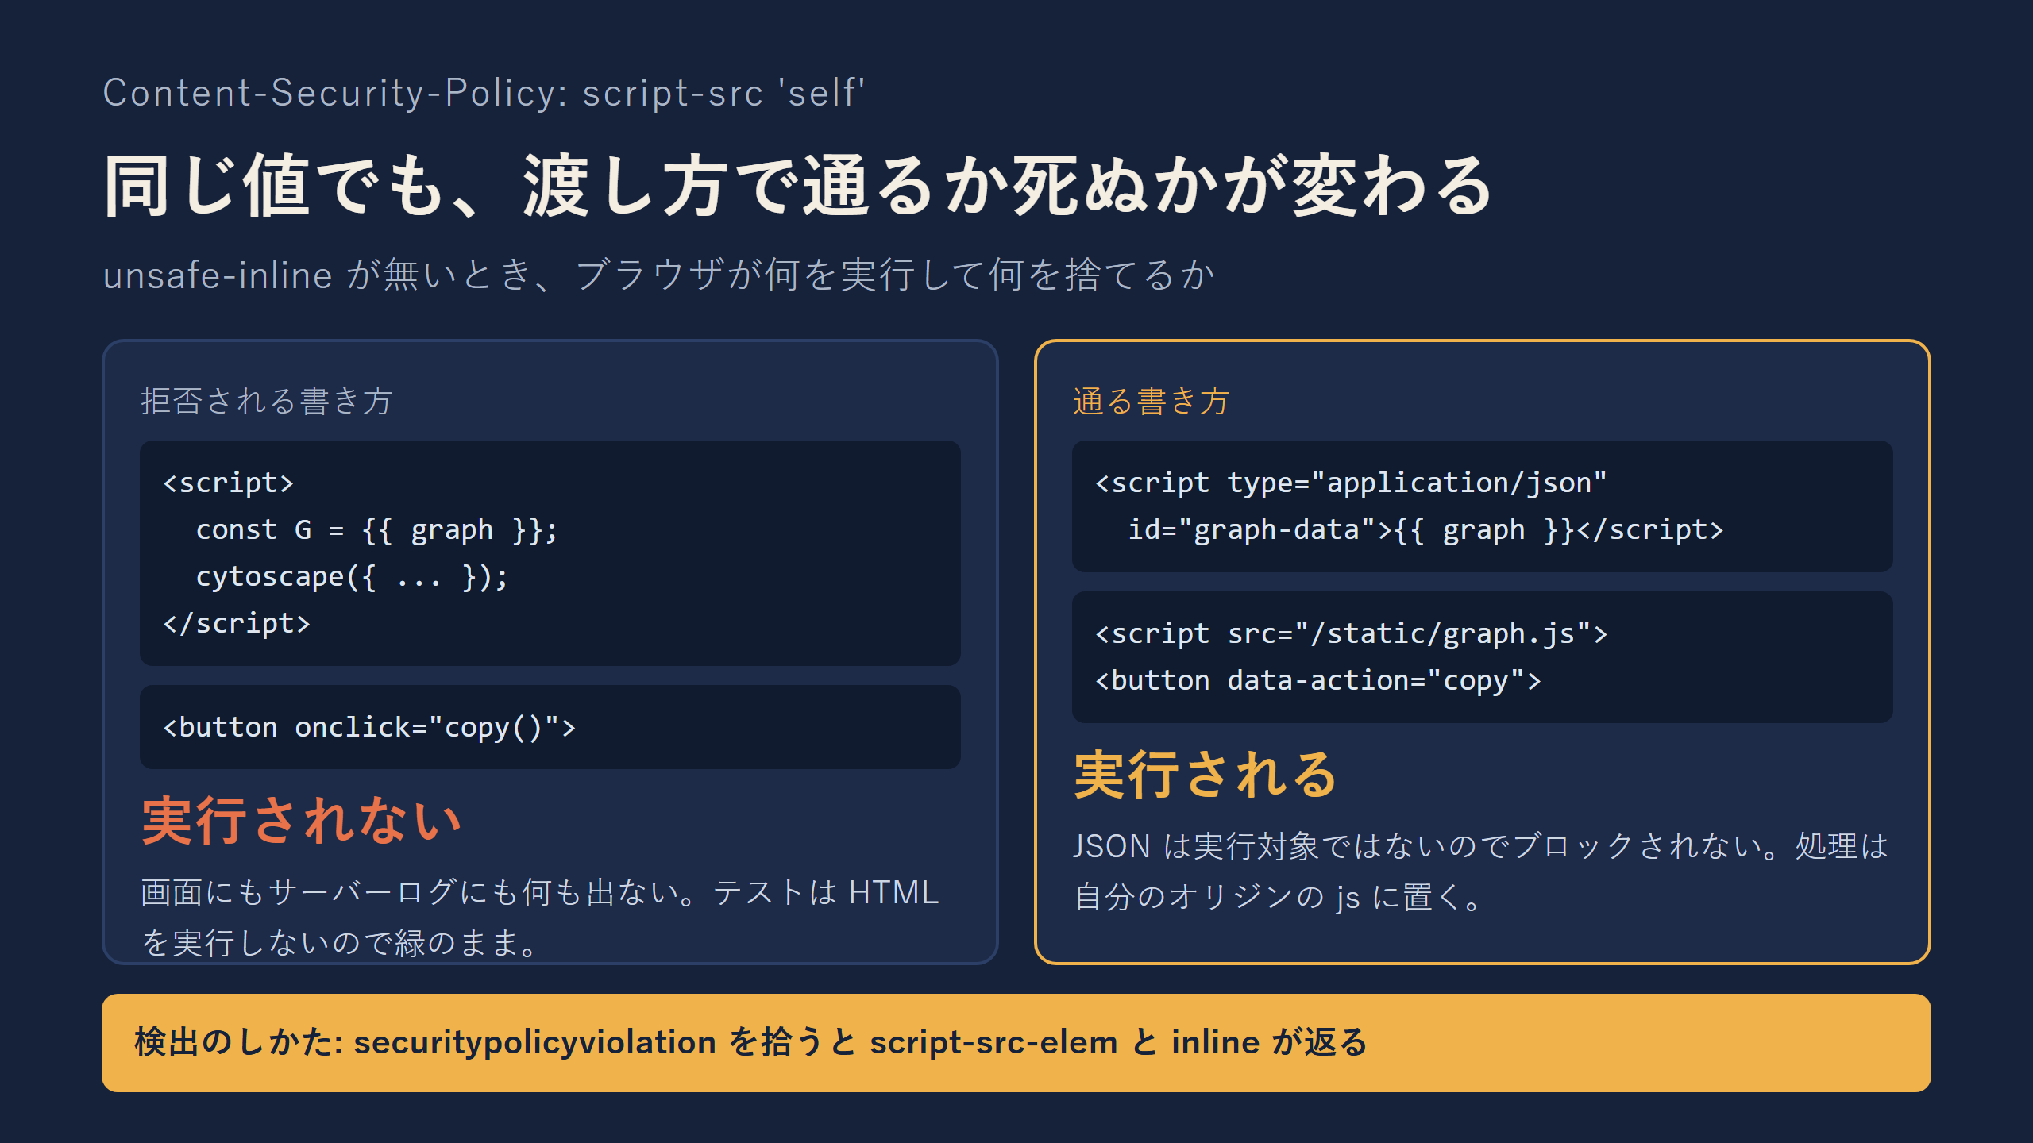Viewport: 2033px width, 1143px height.
Task: Click the red heading 実行されない
Action: point(302,821)
